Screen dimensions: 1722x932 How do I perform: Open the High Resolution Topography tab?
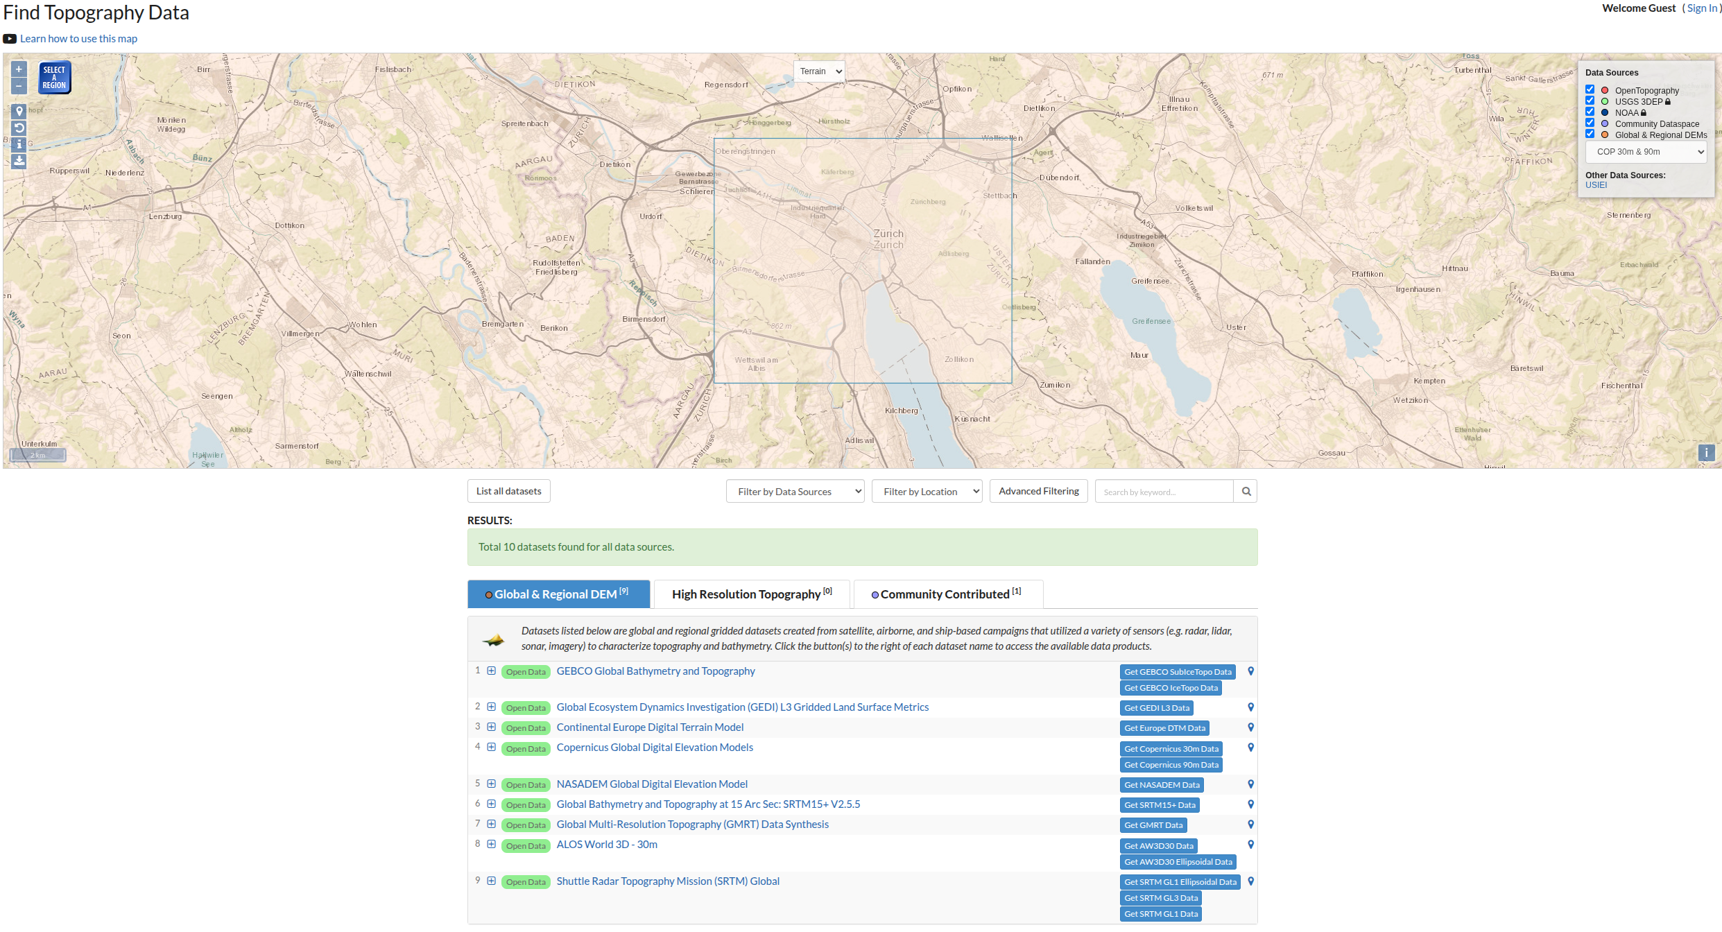coord(751,594)
